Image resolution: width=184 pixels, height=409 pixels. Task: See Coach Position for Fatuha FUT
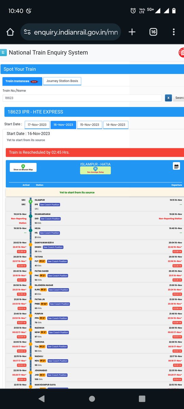58,261
